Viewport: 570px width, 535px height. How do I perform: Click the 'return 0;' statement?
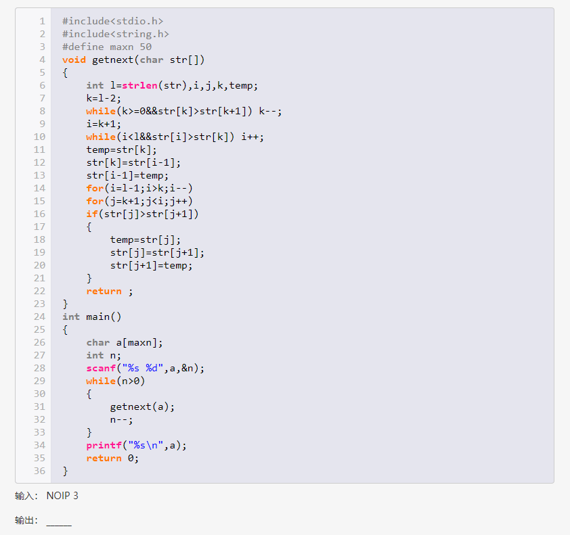click(112, 459)
